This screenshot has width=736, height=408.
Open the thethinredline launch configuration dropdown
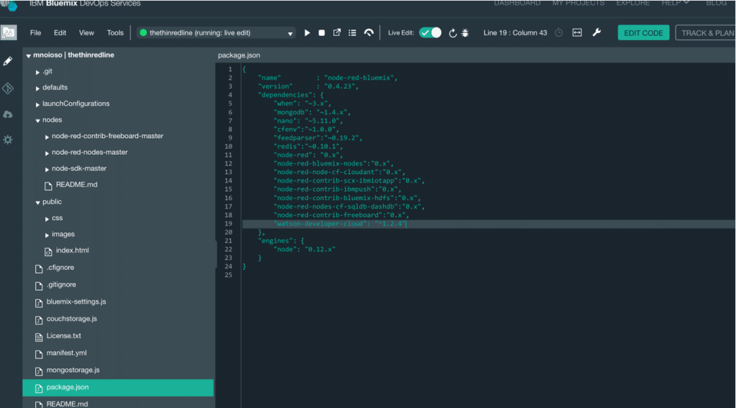pyautogui.click(x=216, y=33)
